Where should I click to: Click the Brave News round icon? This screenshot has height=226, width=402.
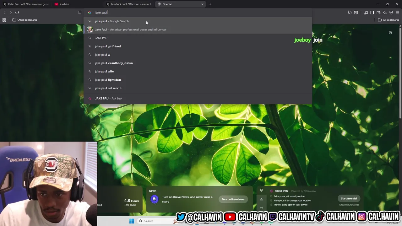(154, 199)
